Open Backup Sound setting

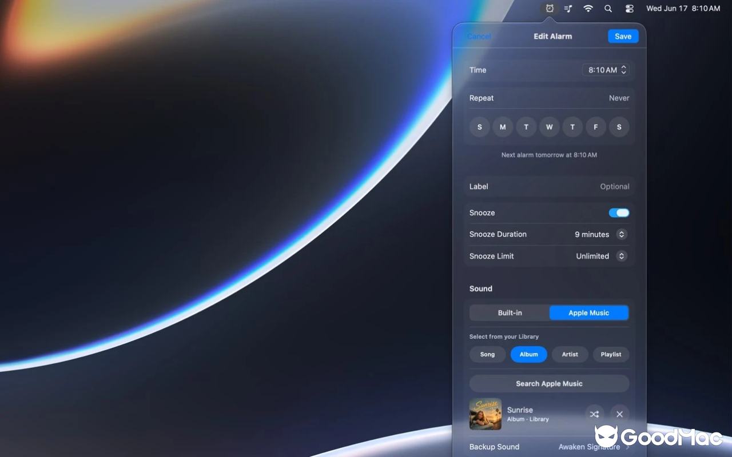[549, 447]
